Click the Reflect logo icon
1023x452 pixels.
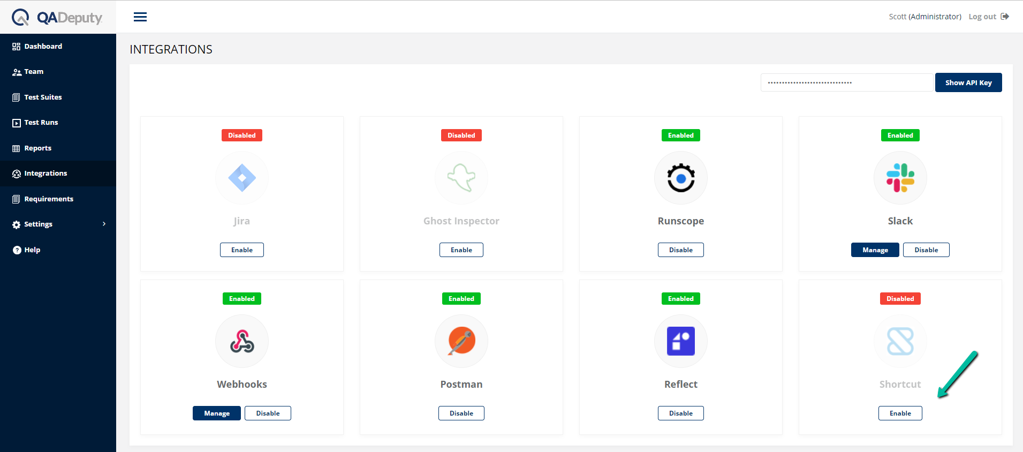[x=681, y=341]
